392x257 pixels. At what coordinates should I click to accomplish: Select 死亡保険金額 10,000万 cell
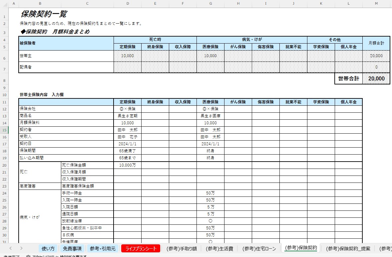point(128,165)
